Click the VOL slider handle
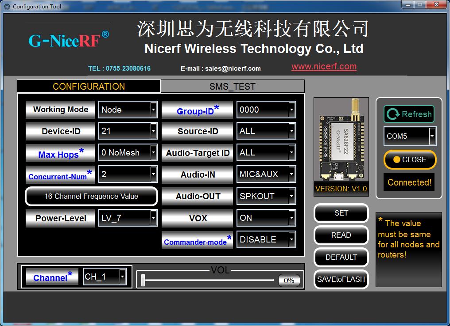This screenshot has width=450, height=326. click(x=143, y=280)
